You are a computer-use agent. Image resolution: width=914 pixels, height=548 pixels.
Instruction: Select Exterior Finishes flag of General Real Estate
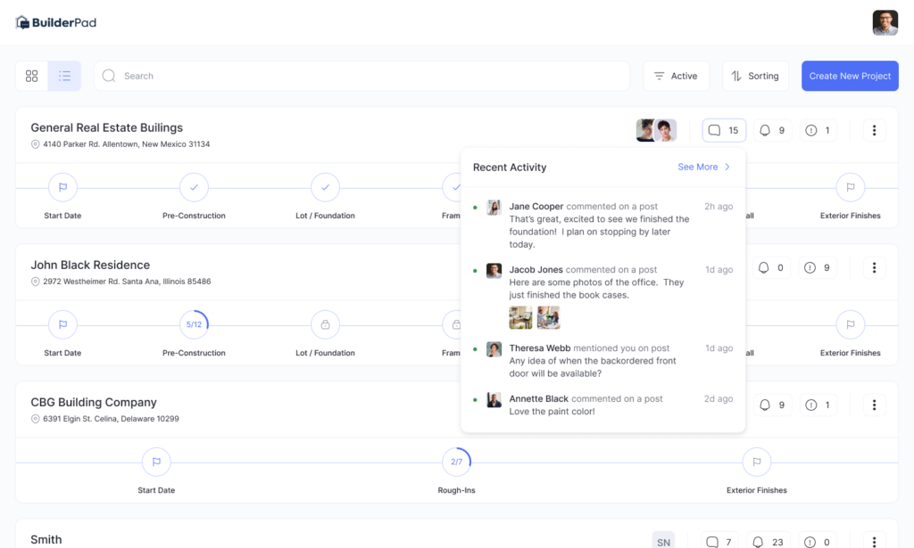(851, 187)
